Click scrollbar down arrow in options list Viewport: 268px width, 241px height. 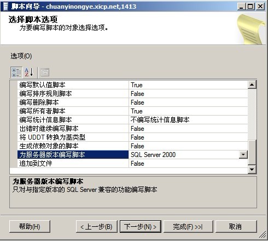coord(252,170)
